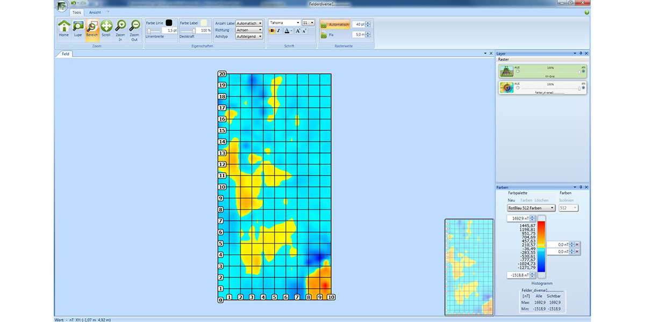Click the Automatisch raster width button

pyautogui.click(x=335, y=25)
